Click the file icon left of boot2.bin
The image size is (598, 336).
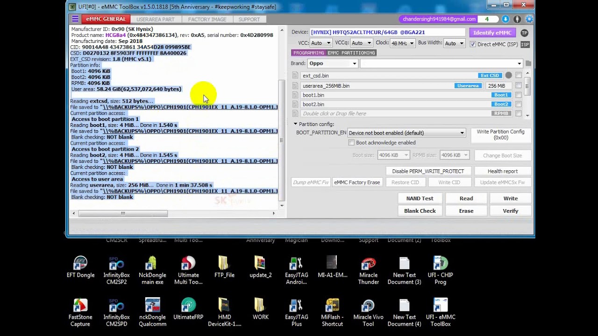[295, 105]
